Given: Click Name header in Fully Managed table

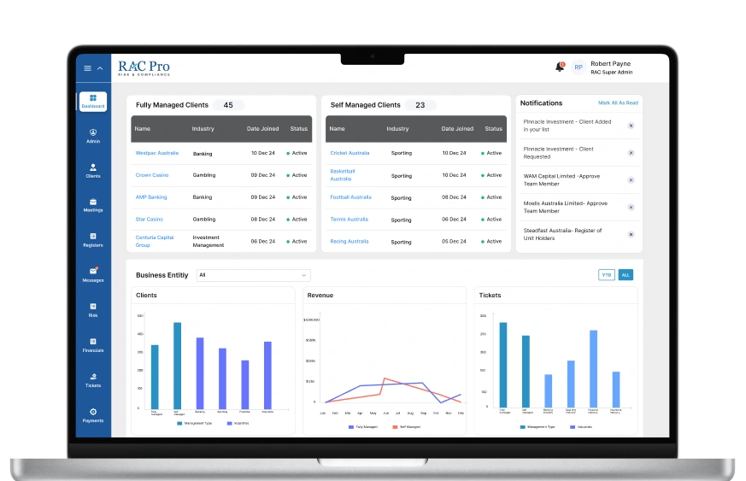Looking at the screenshot, I should click(x=142, y=128).
